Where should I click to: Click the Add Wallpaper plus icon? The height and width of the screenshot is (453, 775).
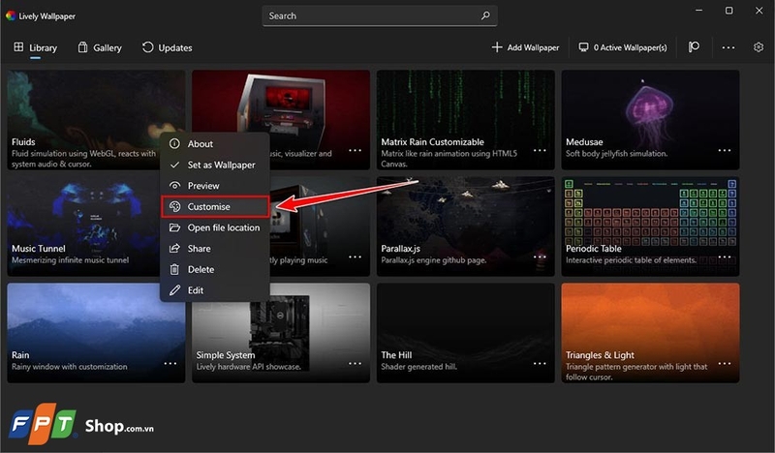click(497, 46)
